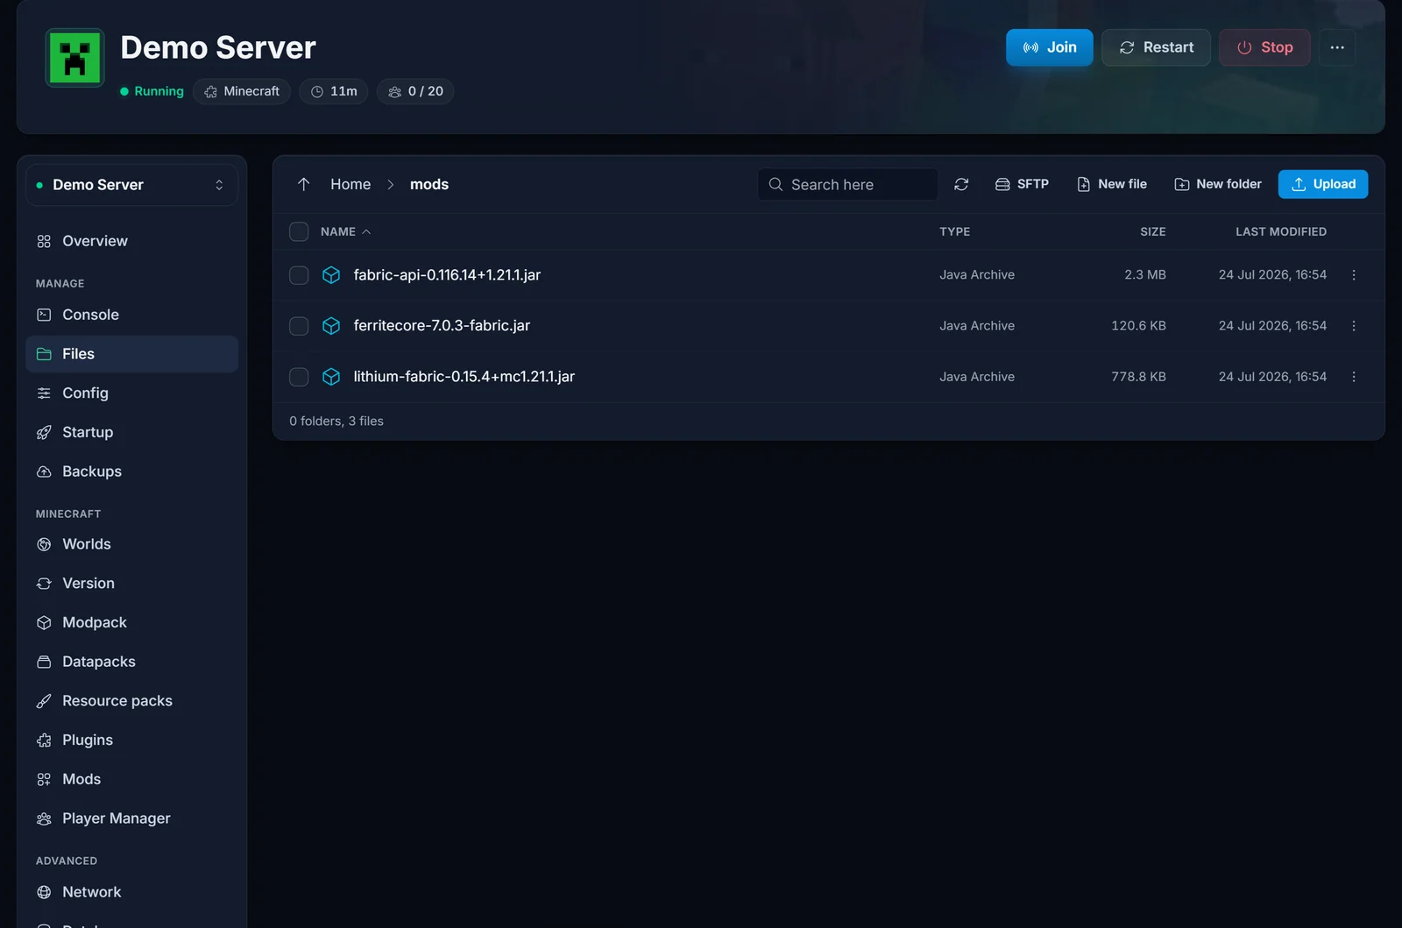Viewport: 1402px width, 928px height.
Task: Open the Network settings
Action: [131, 892]
